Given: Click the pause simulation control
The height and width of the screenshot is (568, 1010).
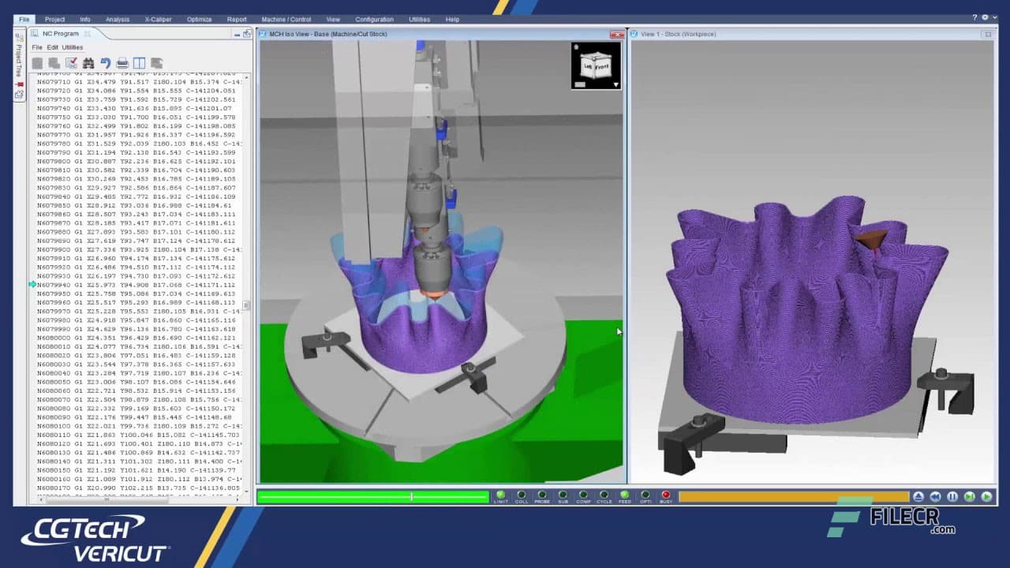Looking at the screenshot, I should [951, 496].
